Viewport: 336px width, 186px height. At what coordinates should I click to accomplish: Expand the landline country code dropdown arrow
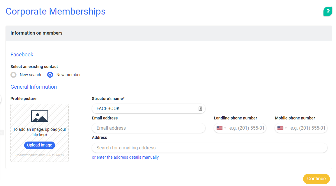pyautogui.click(x=225, y=128)
